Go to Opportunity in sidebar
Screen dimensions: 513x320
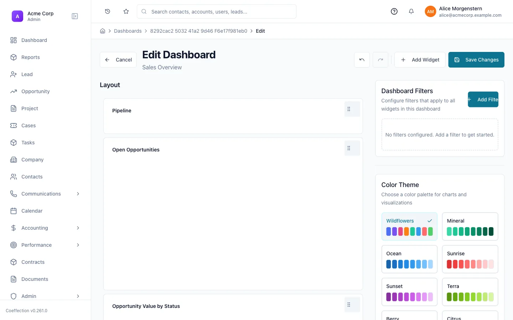click(x=45, y=91)
